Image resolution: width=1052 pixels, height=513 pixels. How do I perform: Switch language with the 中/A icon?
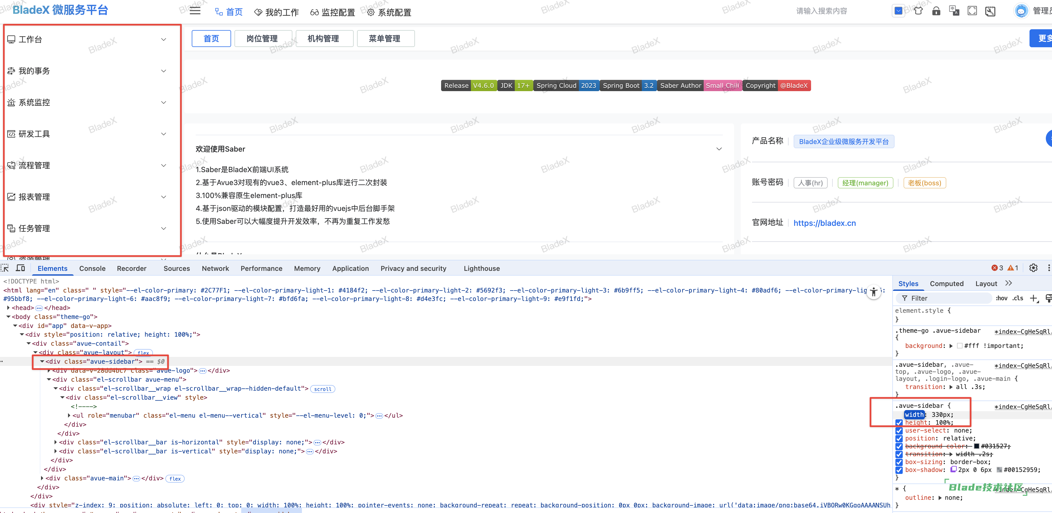pos(954,11)
